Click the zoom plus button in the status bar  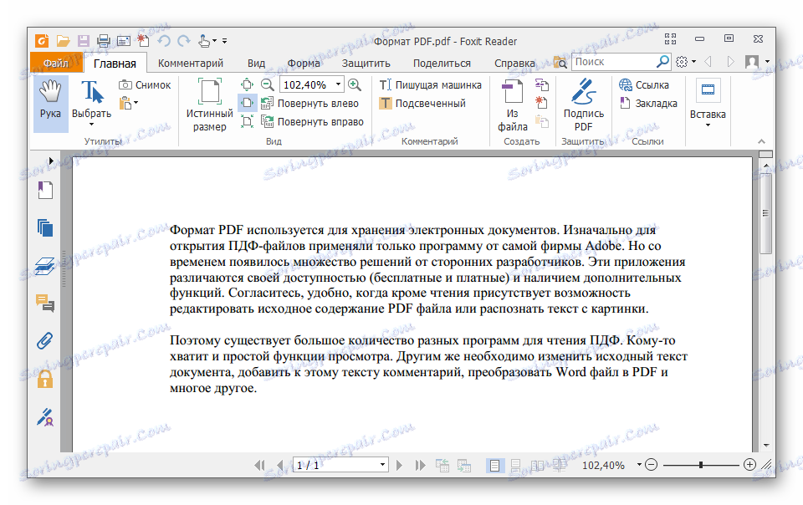749,465
